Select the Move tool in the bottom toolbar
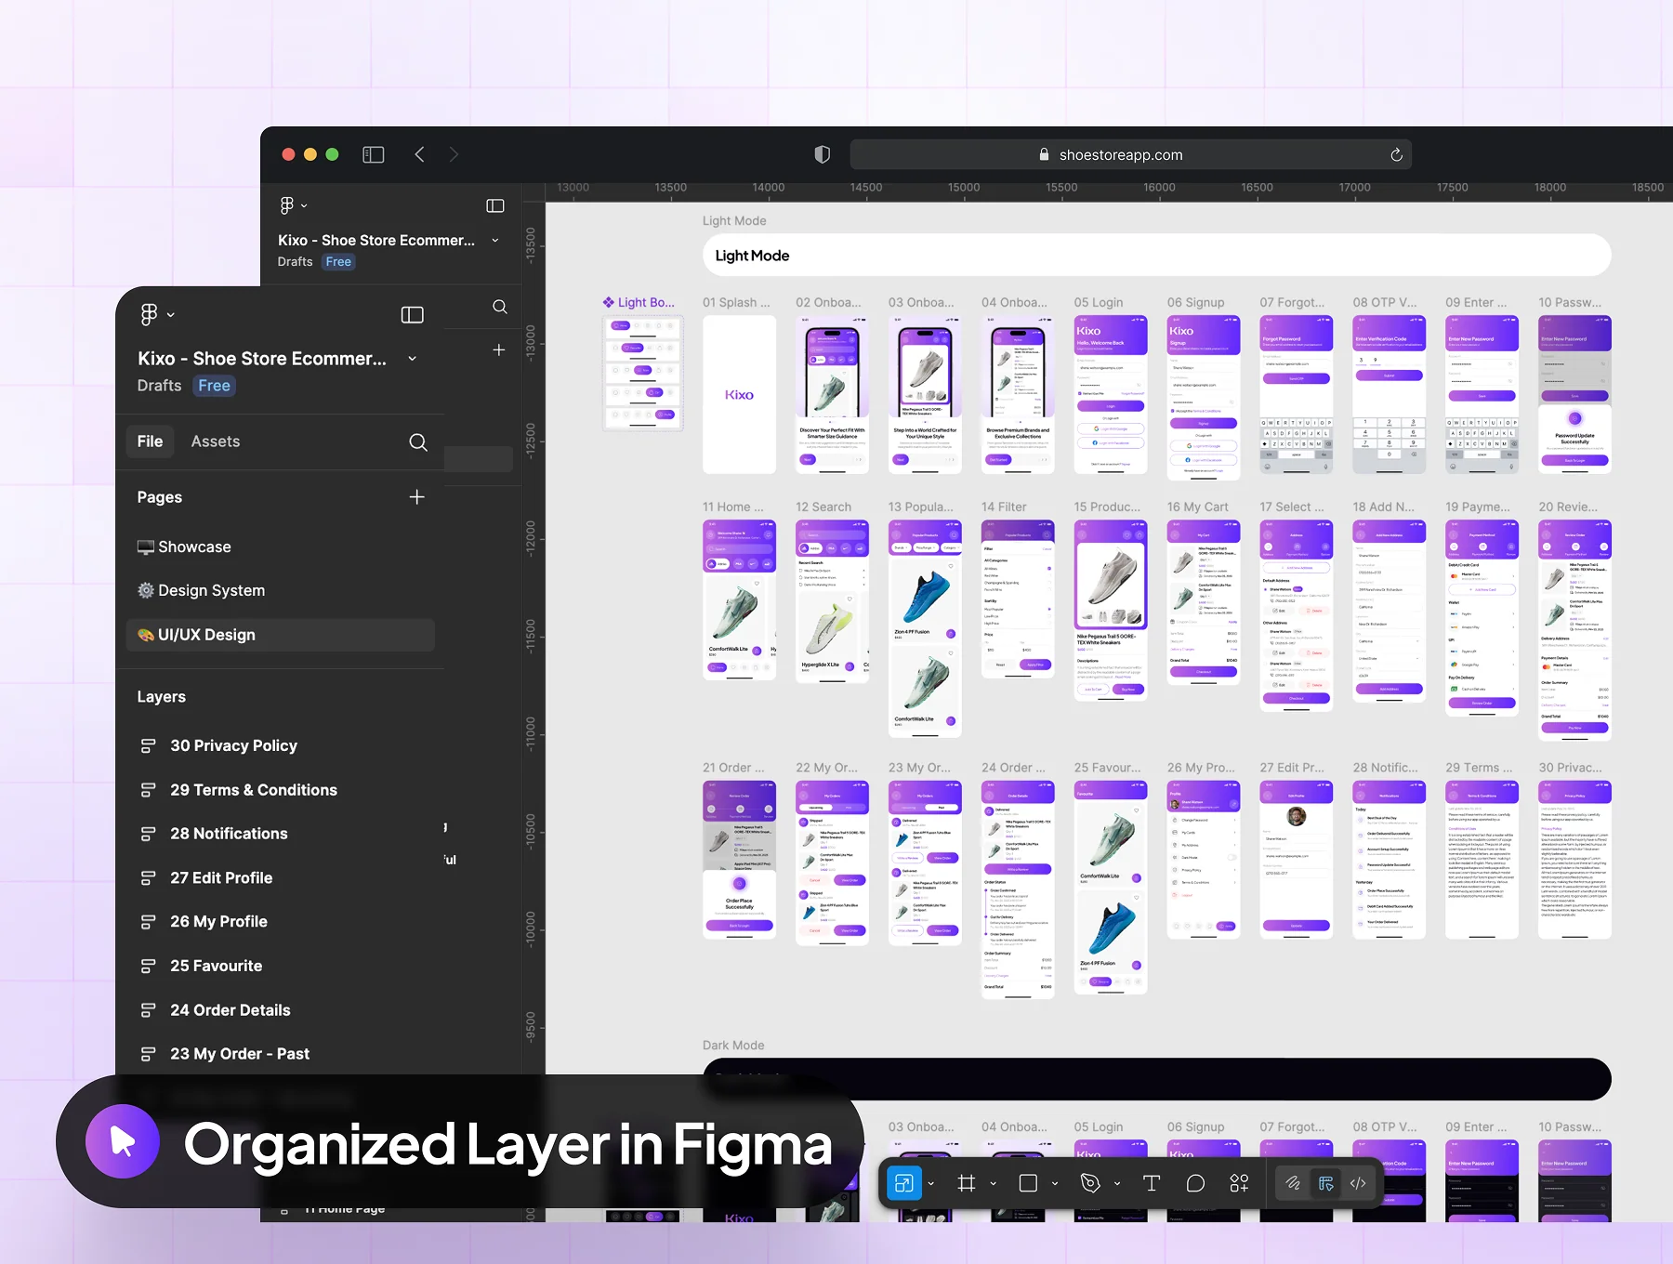 903,1183
